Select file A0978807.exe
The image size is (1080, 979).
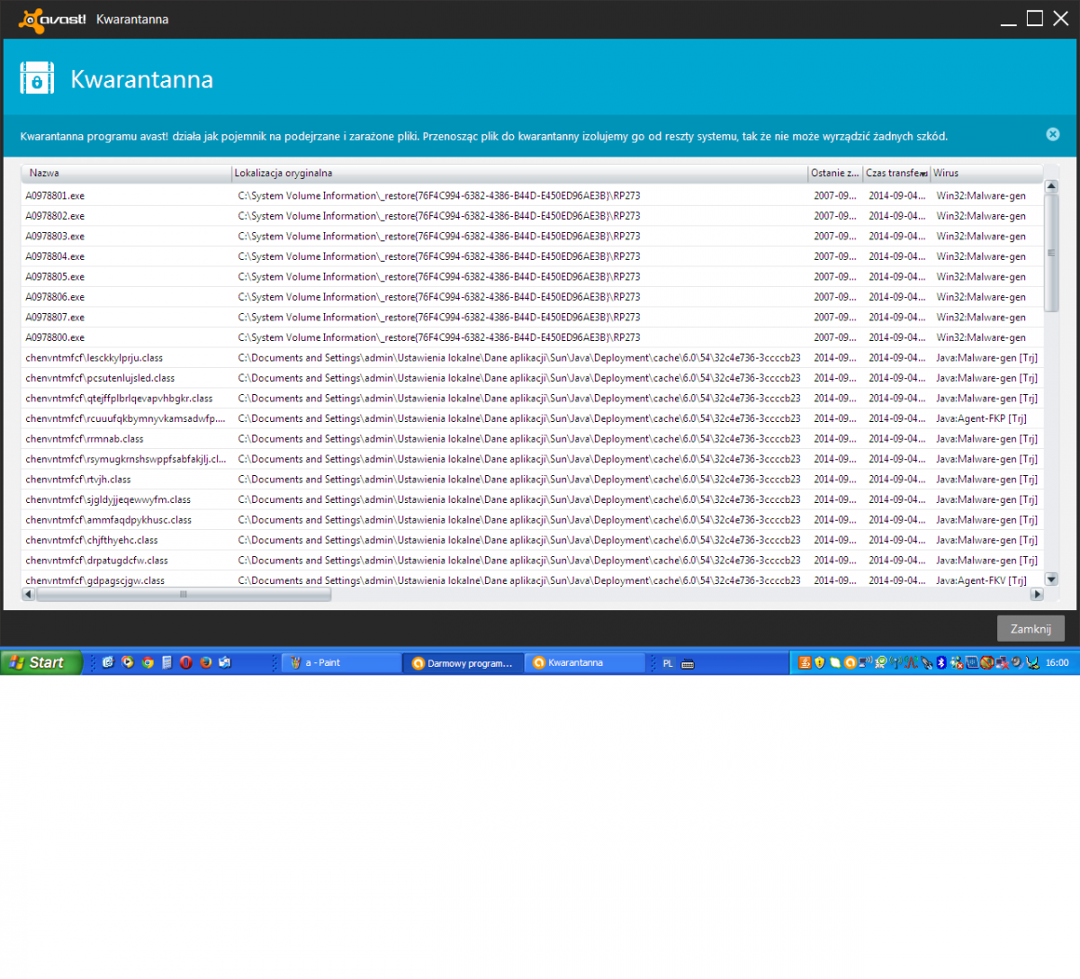(x=532, y=317)
